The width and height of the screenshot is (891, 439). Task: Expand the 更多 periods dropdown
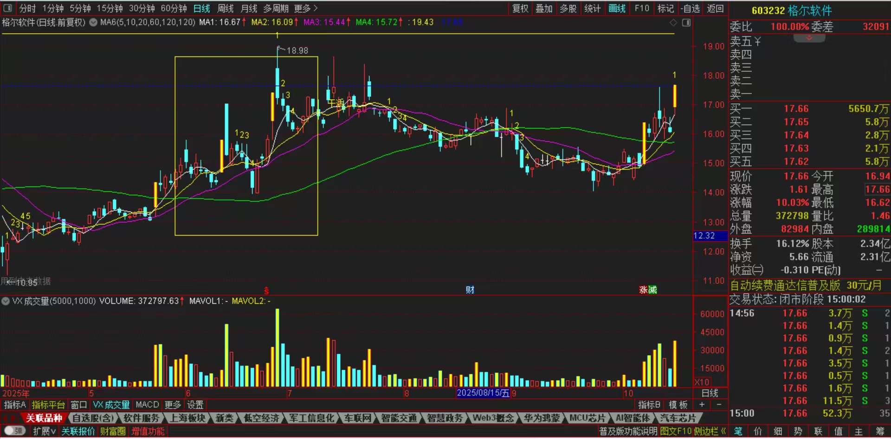[x=306, y=8]
